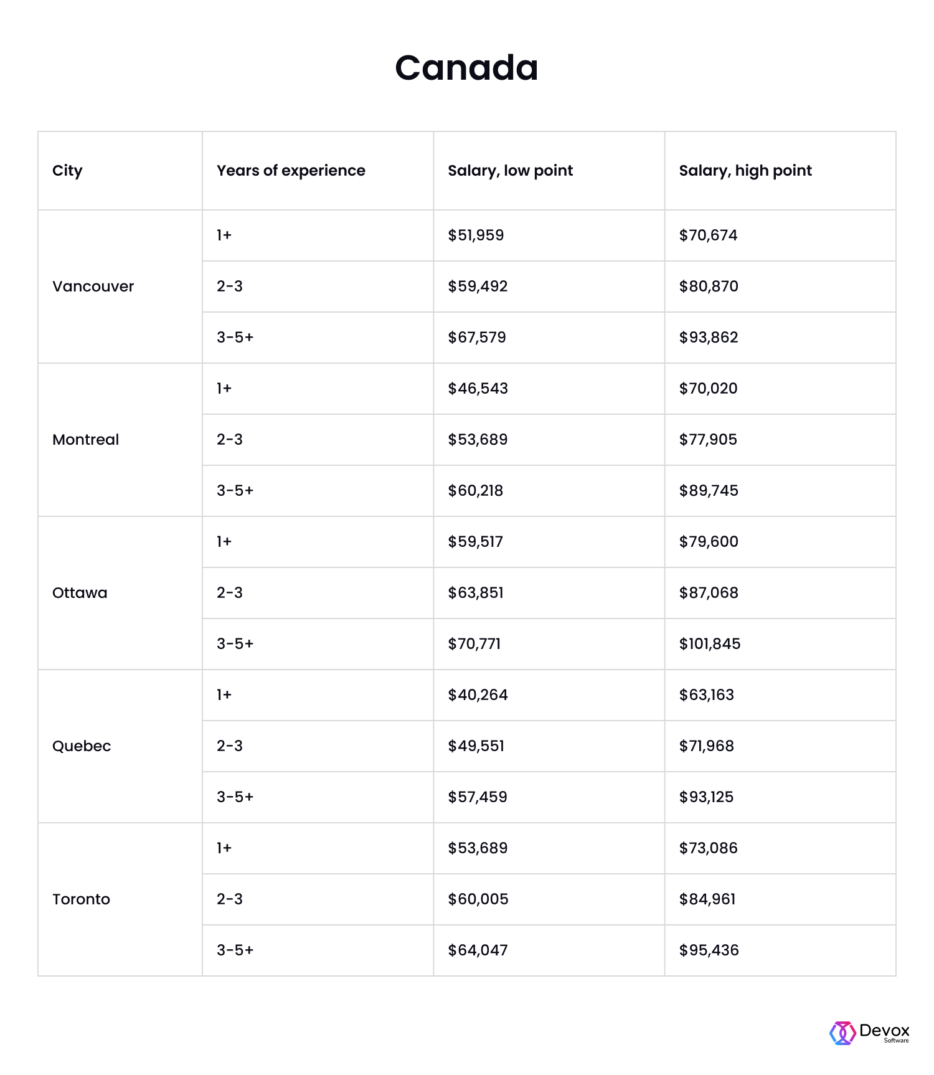Click the $51,959 salary value
This screenshot has width=934, height=1075.
(x=476, y=235)
